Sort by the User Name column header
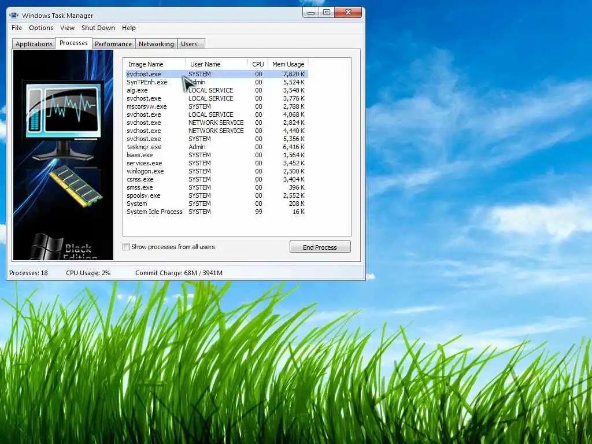 tap(217, 64)
